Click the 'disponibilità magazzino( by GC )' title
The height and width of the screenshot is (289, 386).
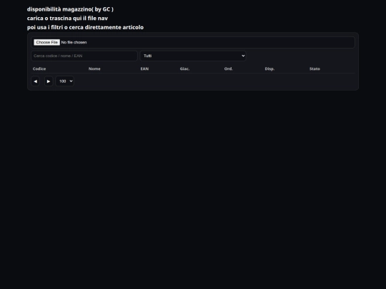tap(70, 9)
